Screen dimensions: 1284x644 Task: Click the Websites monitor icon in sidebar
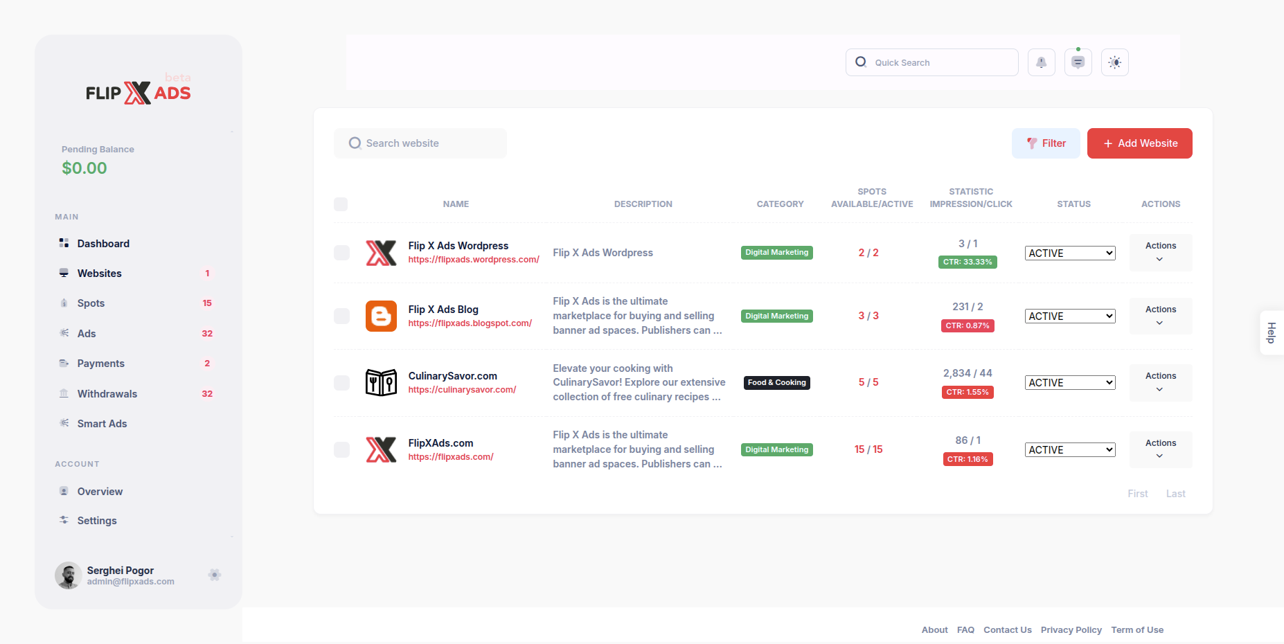coord(64,273)
